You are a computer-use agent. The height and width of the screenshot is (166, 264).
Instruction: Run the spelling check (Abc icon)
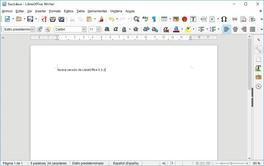tap(145, 19)
